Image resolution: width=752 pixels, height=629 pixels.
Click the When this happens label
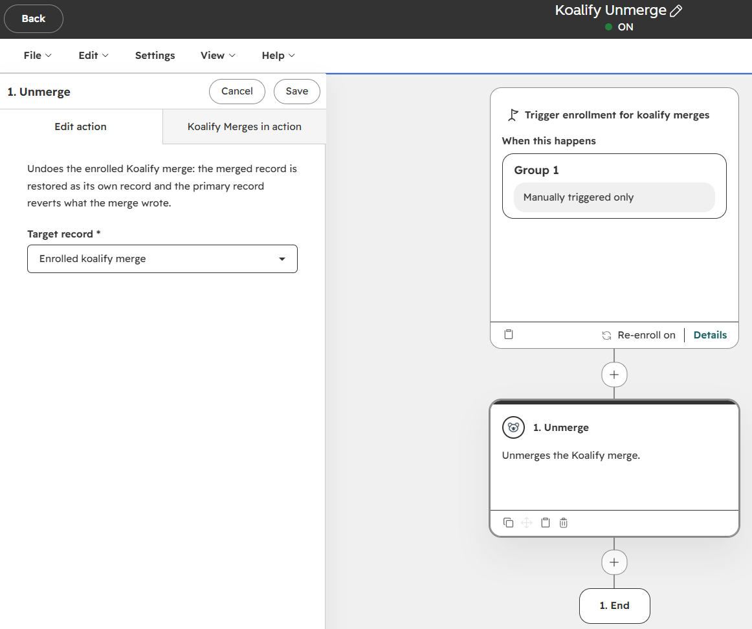(549, 141)
